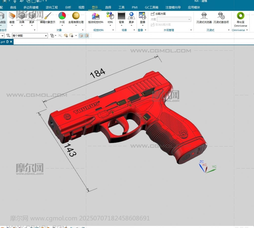The height and width of the screenshot is (228, 254).
Task: Click the reset filter funnel icon
Action: click(8, 36)
